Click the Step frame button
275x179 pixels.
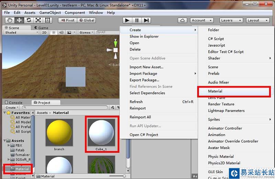point(146,20)
